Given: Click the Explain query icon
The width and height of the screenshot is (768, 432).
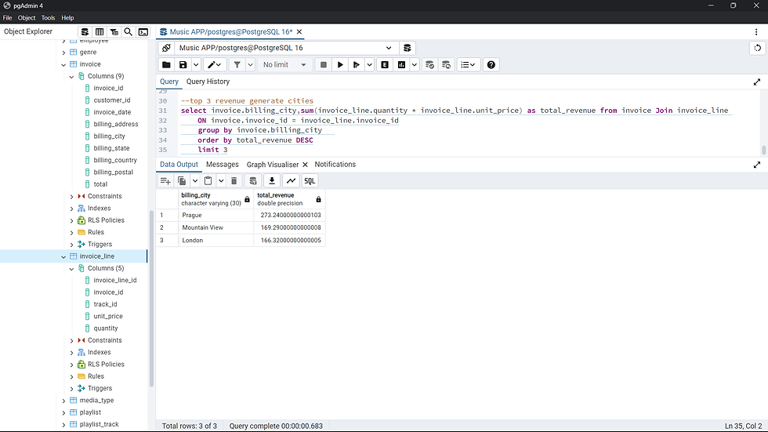Looking at the screenshot, I should (x=386, y=65).
